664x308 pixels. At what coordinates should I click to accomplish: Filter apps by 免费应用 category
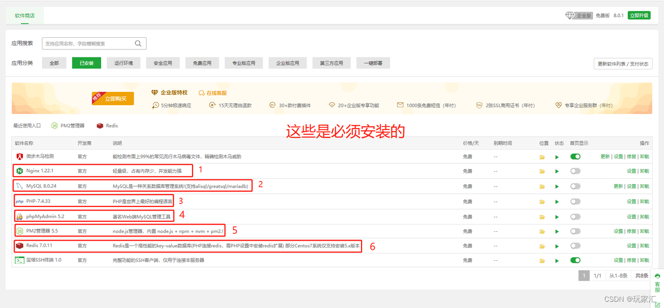(x=202, y=63)
